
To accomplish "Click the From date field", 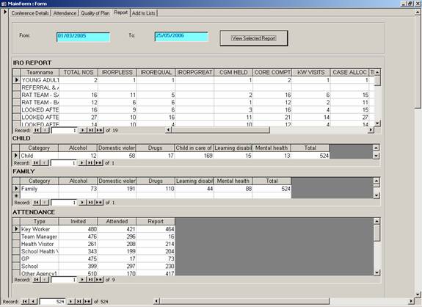I will point(83,37).
